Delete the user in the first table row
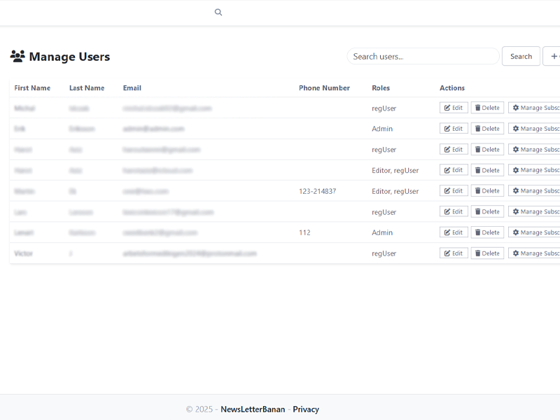560x420 pixels. click(487, 108)
